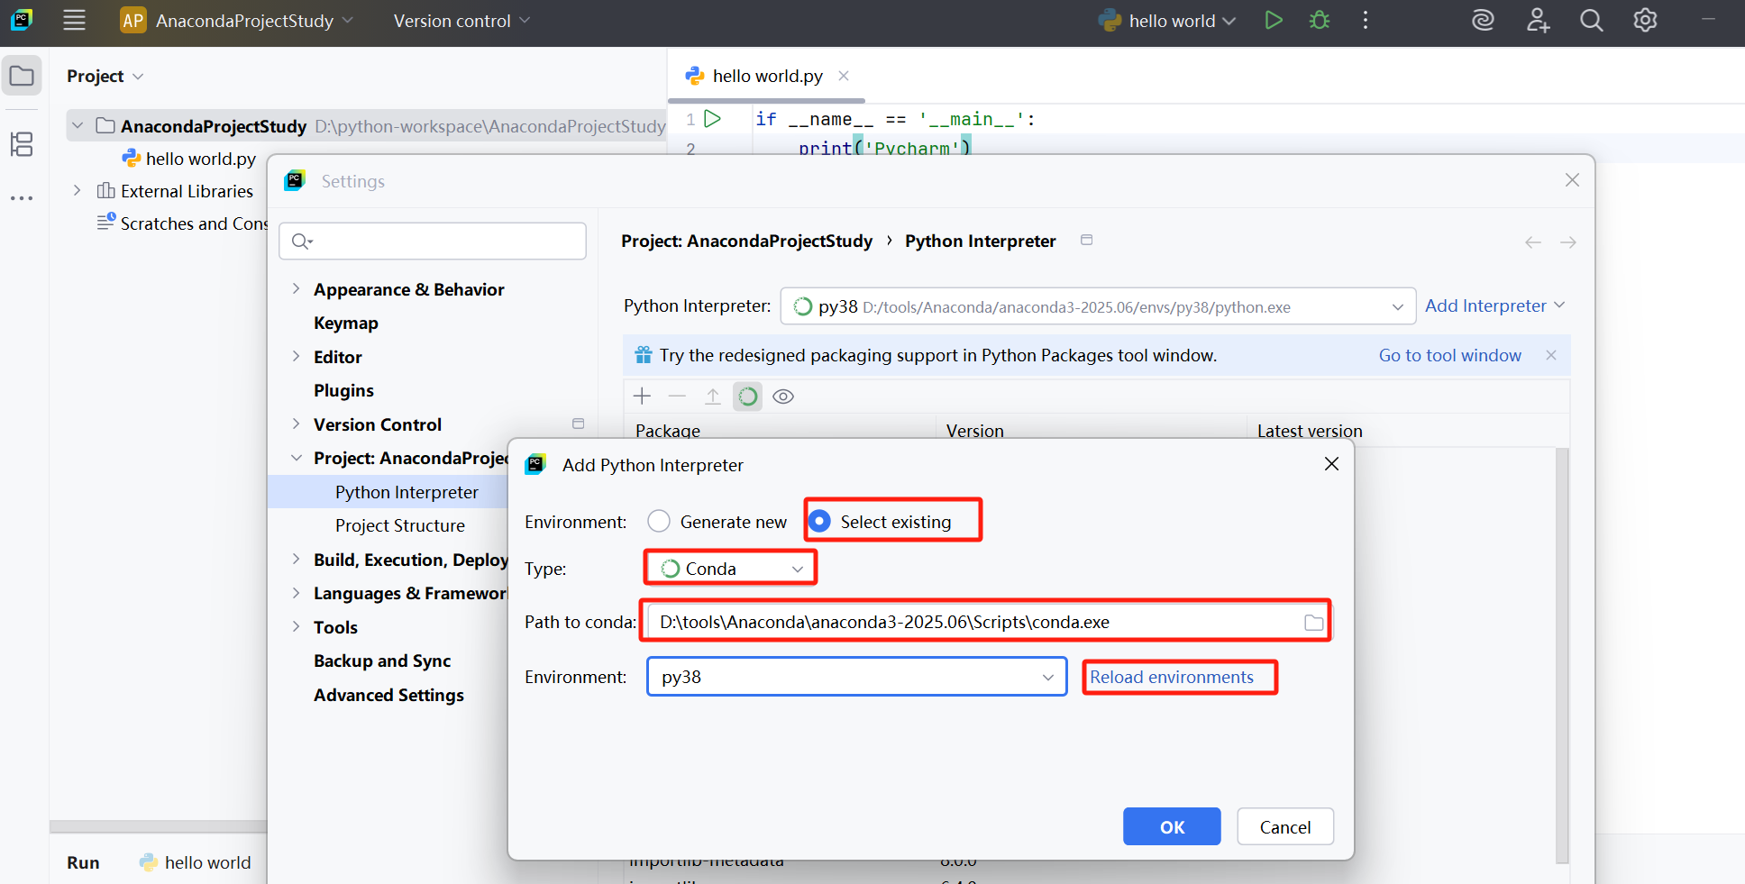Open the AI Assistant swirl icon
The width and height of the screenshot is (1745, 884).
tap(1483, 20)
